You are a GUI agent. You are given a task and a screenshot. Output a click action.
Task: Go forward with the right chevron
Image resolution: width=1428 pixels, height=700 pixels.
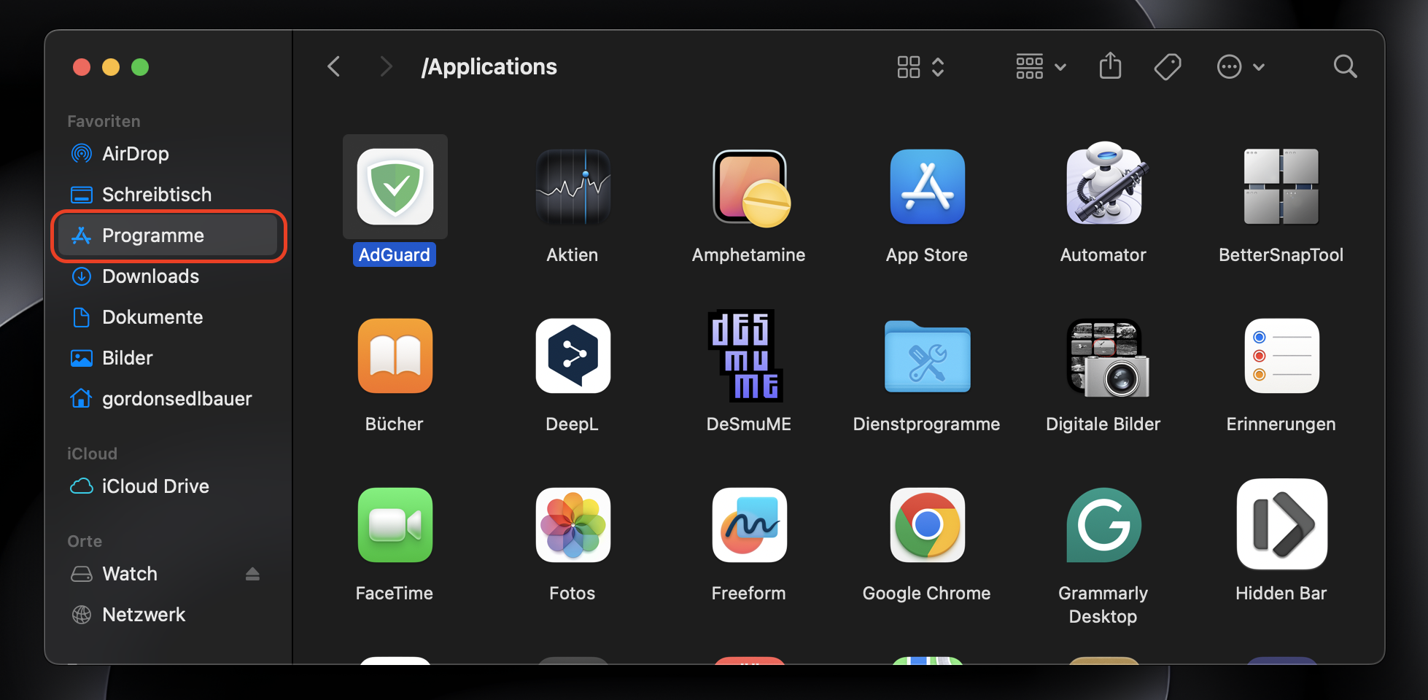(x=387, y=67)
